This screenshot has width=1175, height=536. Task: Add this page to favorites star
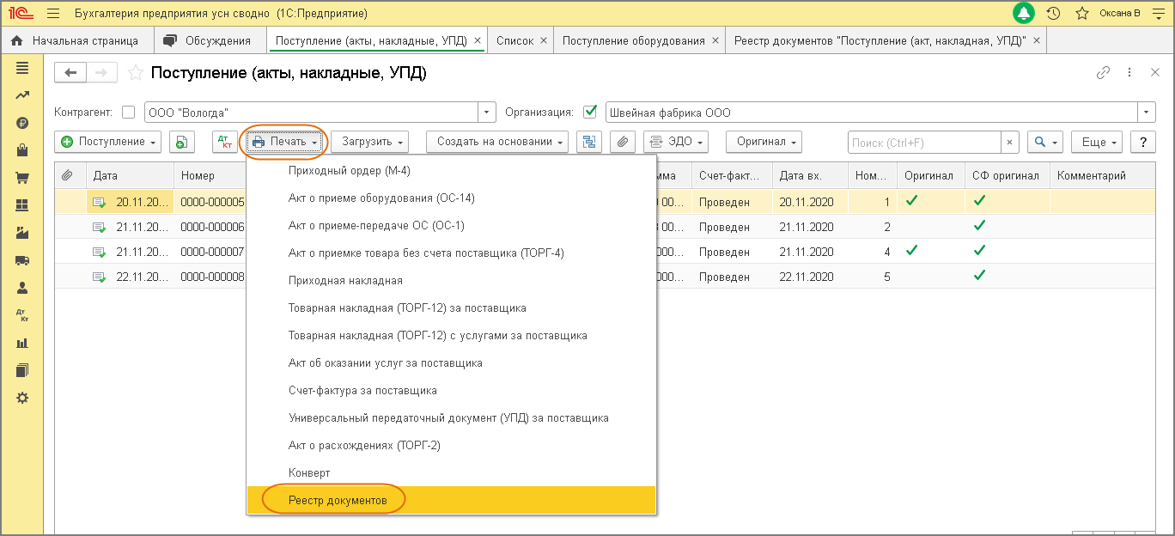pyautogui.click(x=135, y=73)
